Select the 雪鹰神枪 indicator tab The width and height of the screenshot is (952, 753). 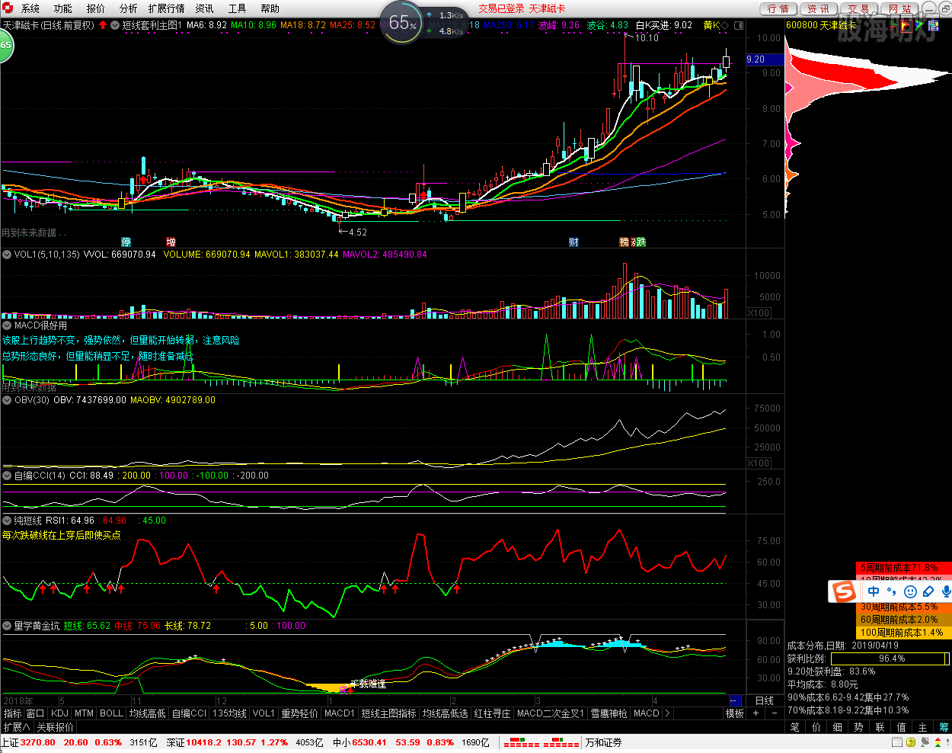609,713
